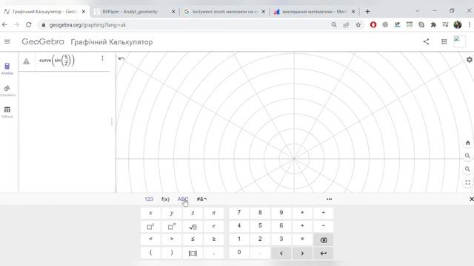Tap the x variable key
Viewport: 474px width, 266px height.
[x=150, y=213]
